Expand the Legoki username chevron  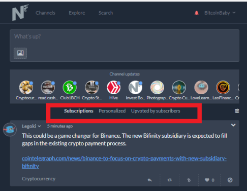(39, 126)
